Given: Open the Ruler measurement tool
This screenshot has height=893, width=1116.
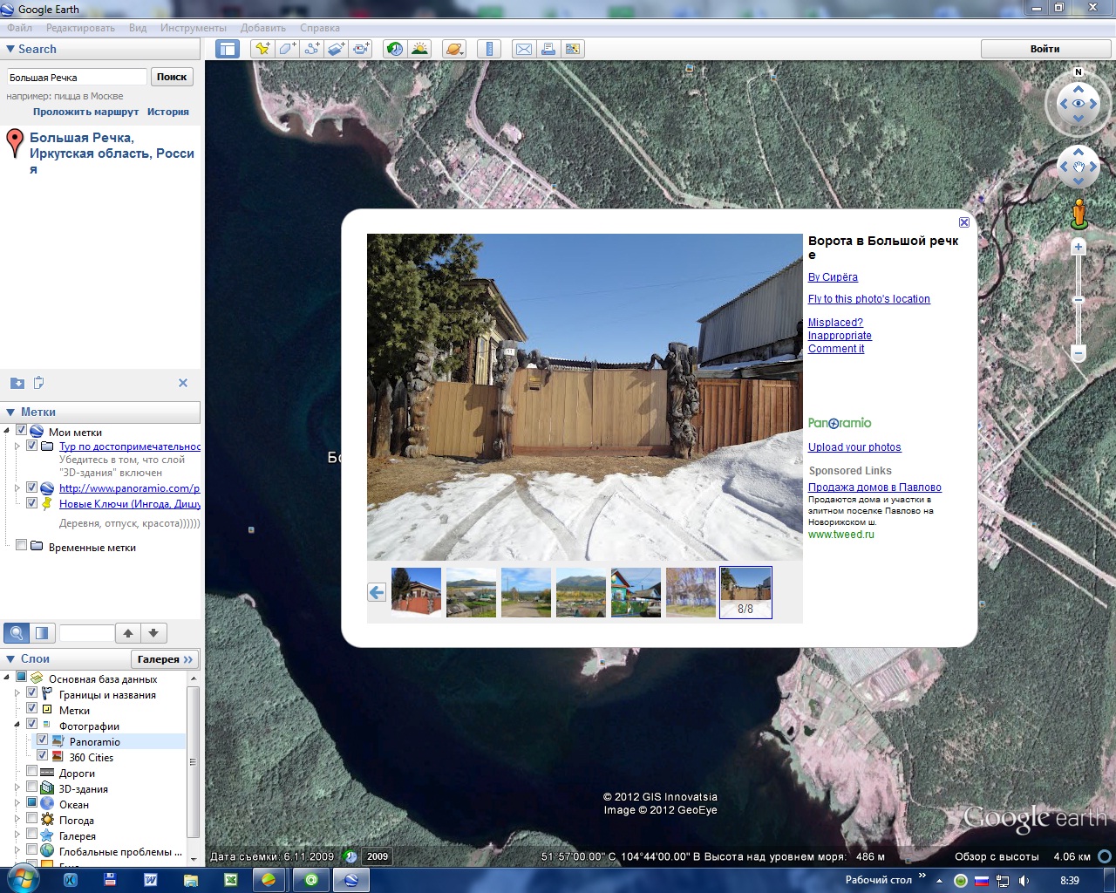Looking at the screenshot, I should pyautogui.click(x=489, y=49).
